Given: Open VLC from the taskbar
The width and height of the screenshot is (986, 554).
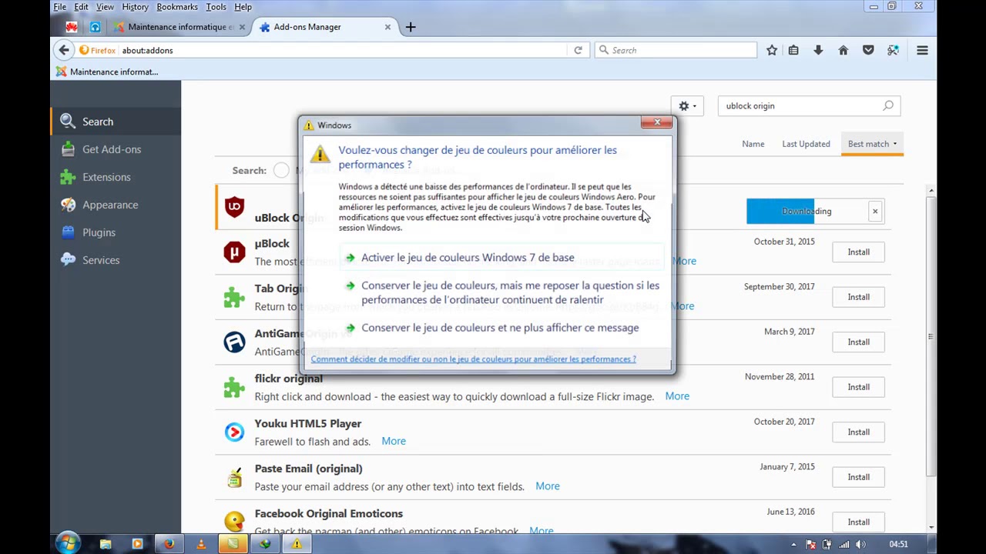Looking at the screenshot, I should (201, 544).
